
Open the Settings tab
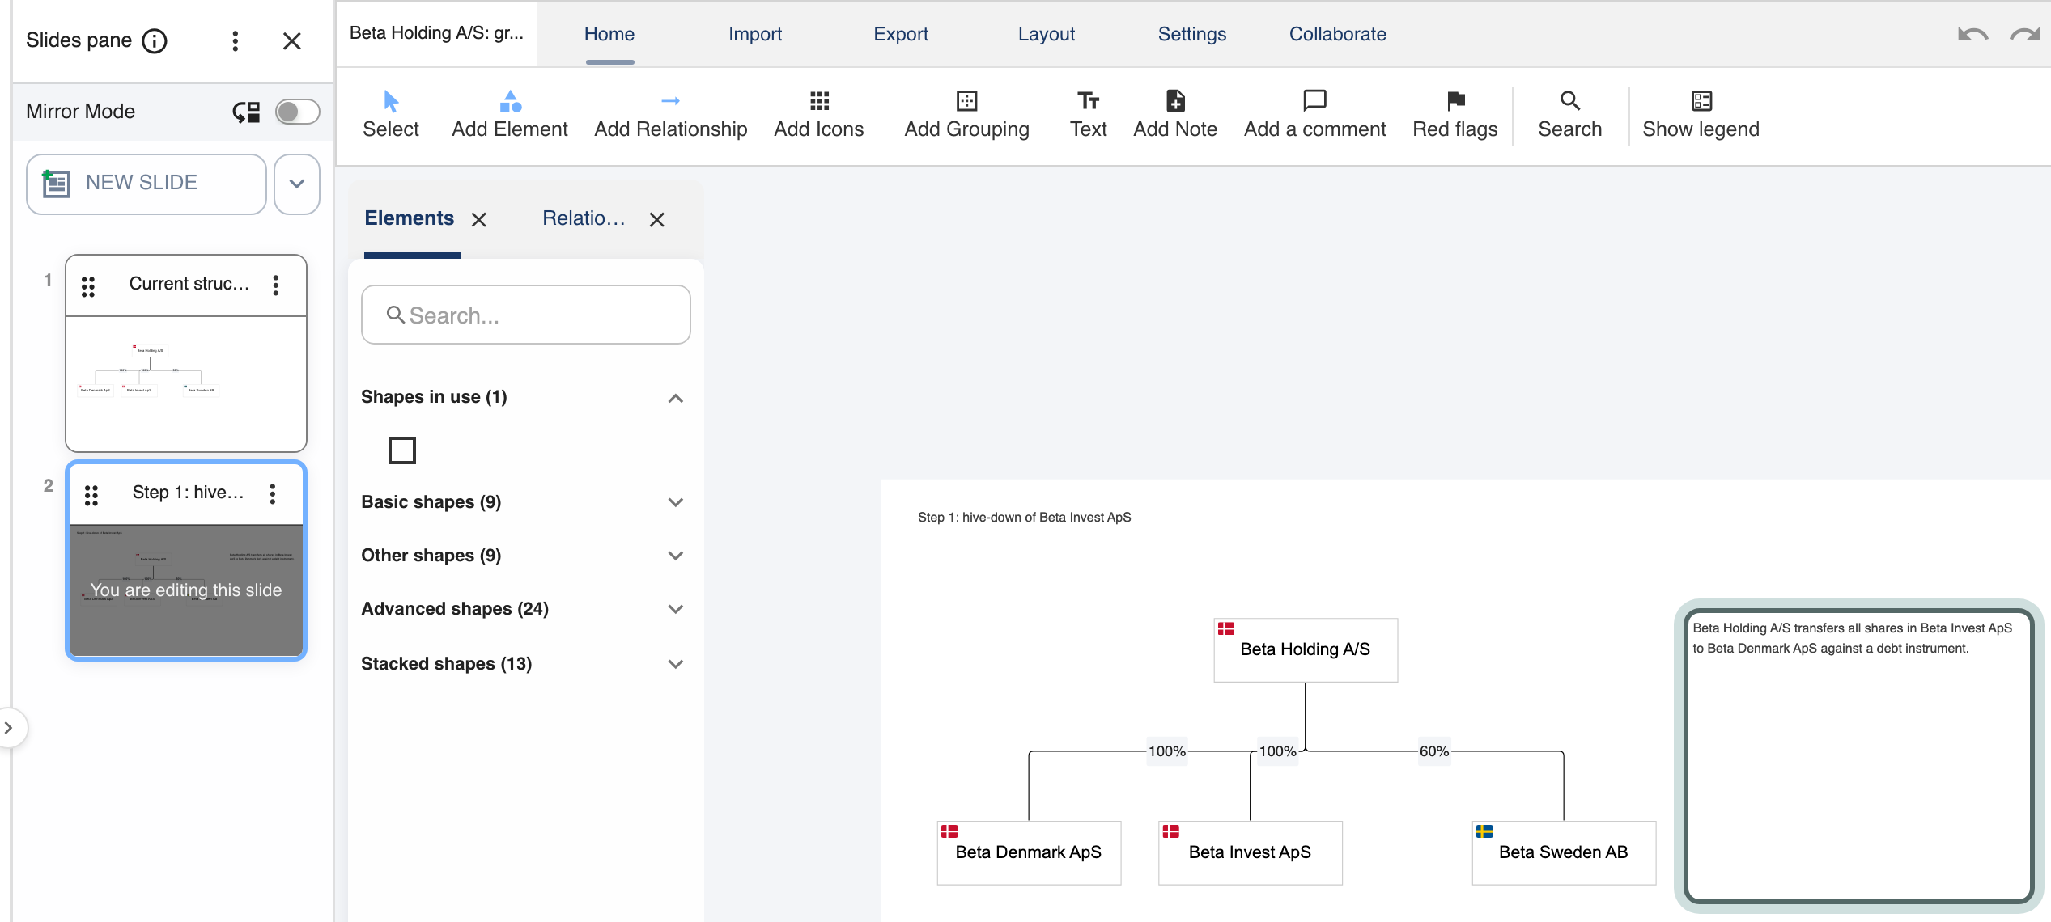[1192, 34]
